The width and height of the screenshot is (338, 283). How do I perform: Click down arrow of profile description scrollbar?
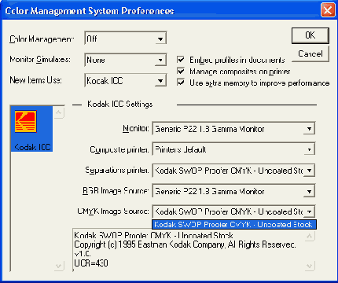[310, 266]
